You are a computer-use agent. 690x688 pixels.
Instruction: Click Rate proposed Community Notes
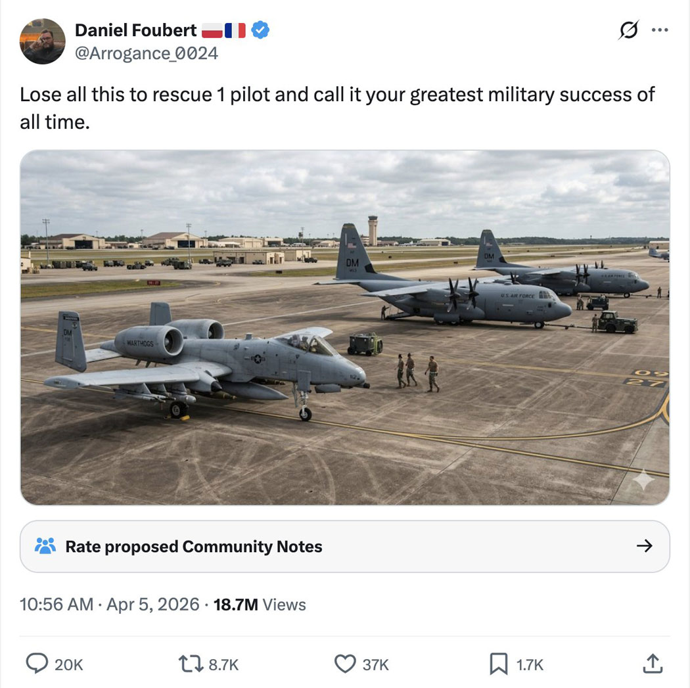click(194, 546)
